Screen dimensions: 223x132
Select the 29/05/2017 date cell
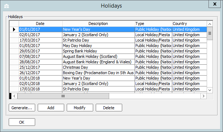(40, 51)
